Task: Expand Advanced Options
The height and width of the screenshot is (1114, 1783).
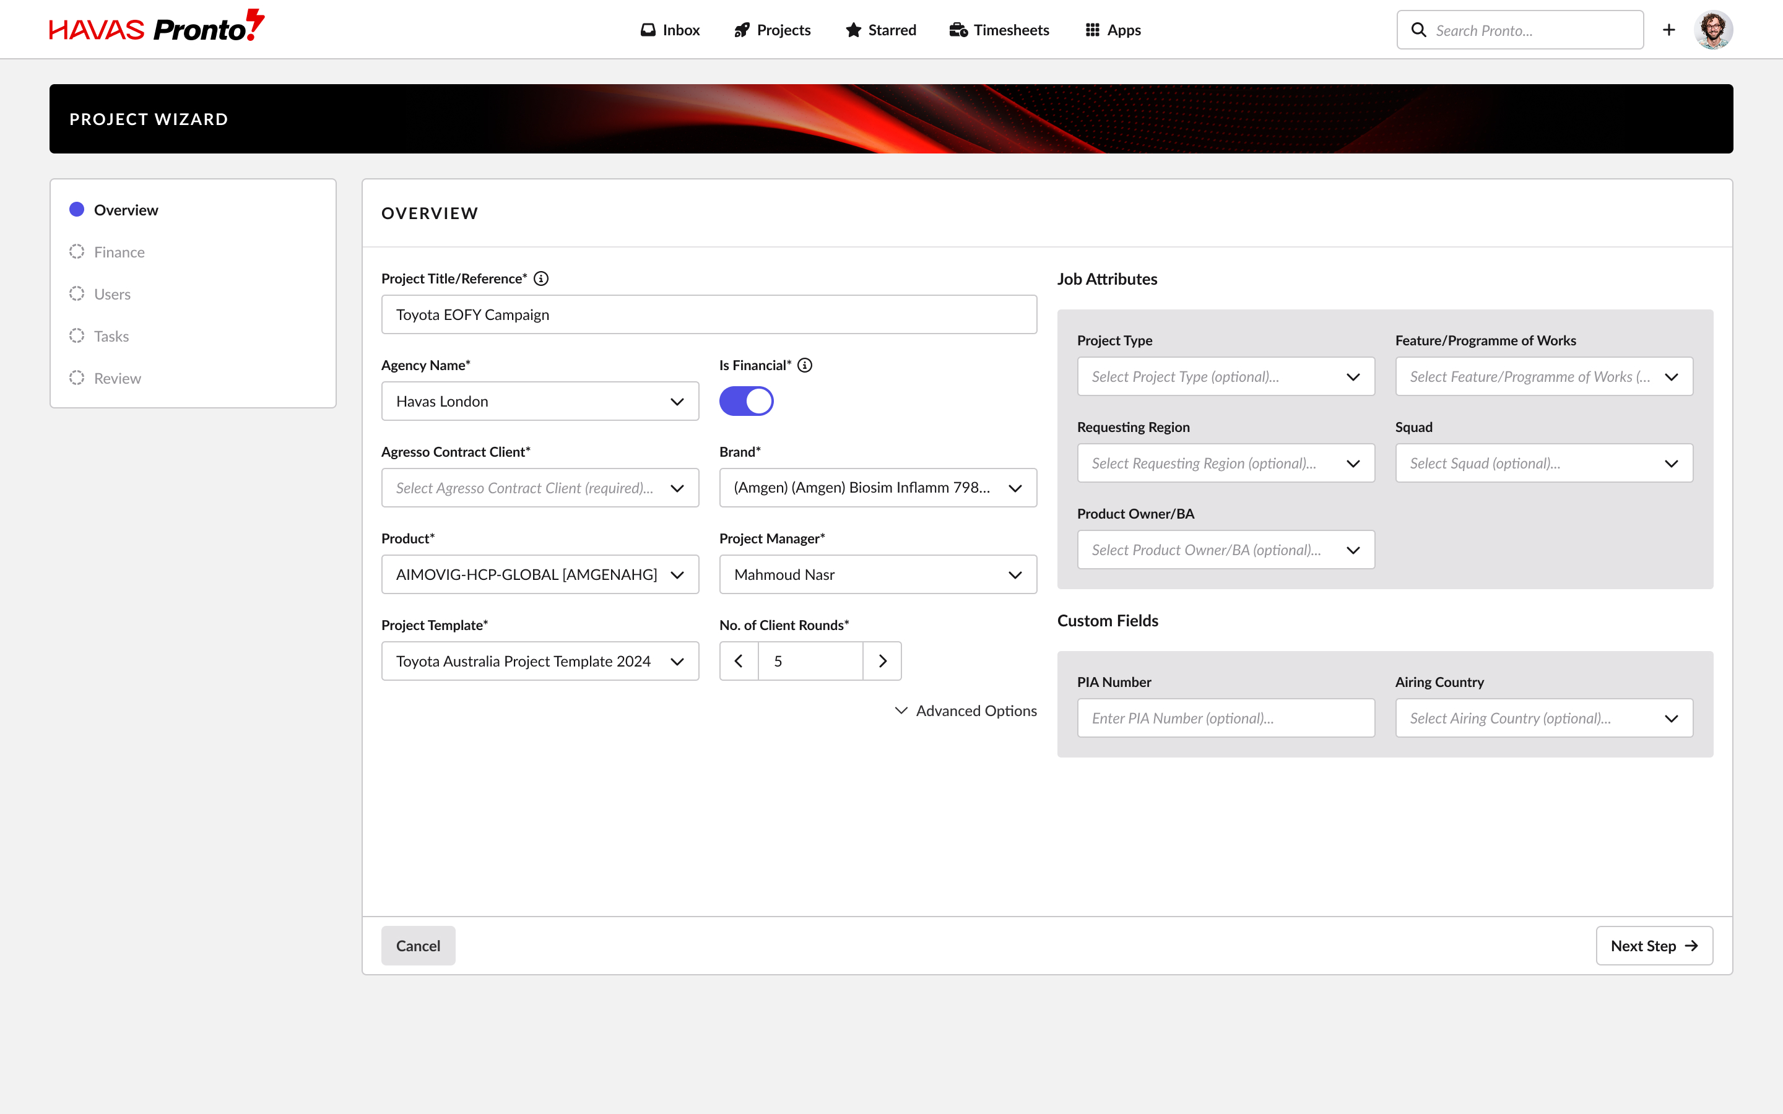Action: pyautogui.click(x=966, y=710)
